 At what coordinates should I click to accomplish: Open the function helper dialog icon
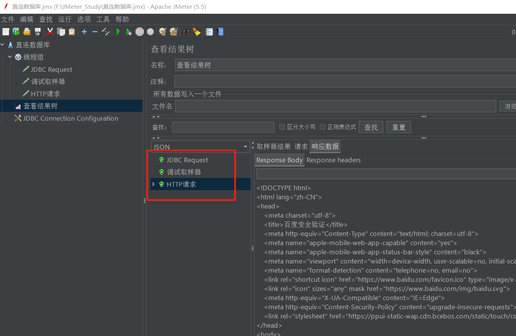pos(209,32)
